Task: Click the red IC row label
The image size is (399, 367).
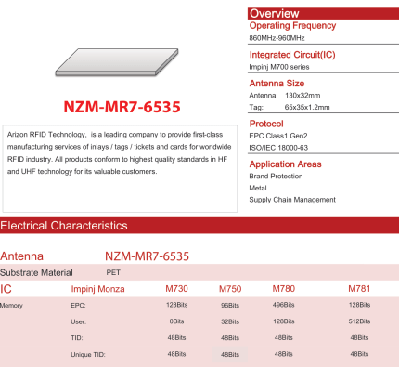Action: [x=6, y=289]
